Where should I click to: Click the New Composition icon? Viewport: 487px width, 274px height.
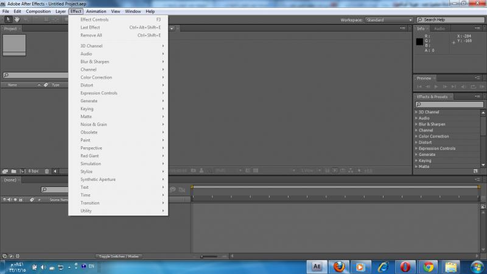tap(23, 171)
